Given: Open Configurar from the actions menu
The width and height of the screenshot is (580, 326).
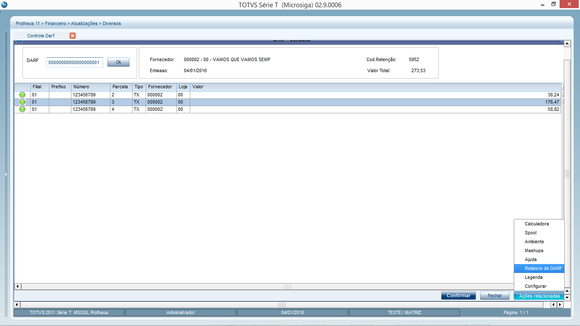Looking at the screenshot, I should coord(539,286).
